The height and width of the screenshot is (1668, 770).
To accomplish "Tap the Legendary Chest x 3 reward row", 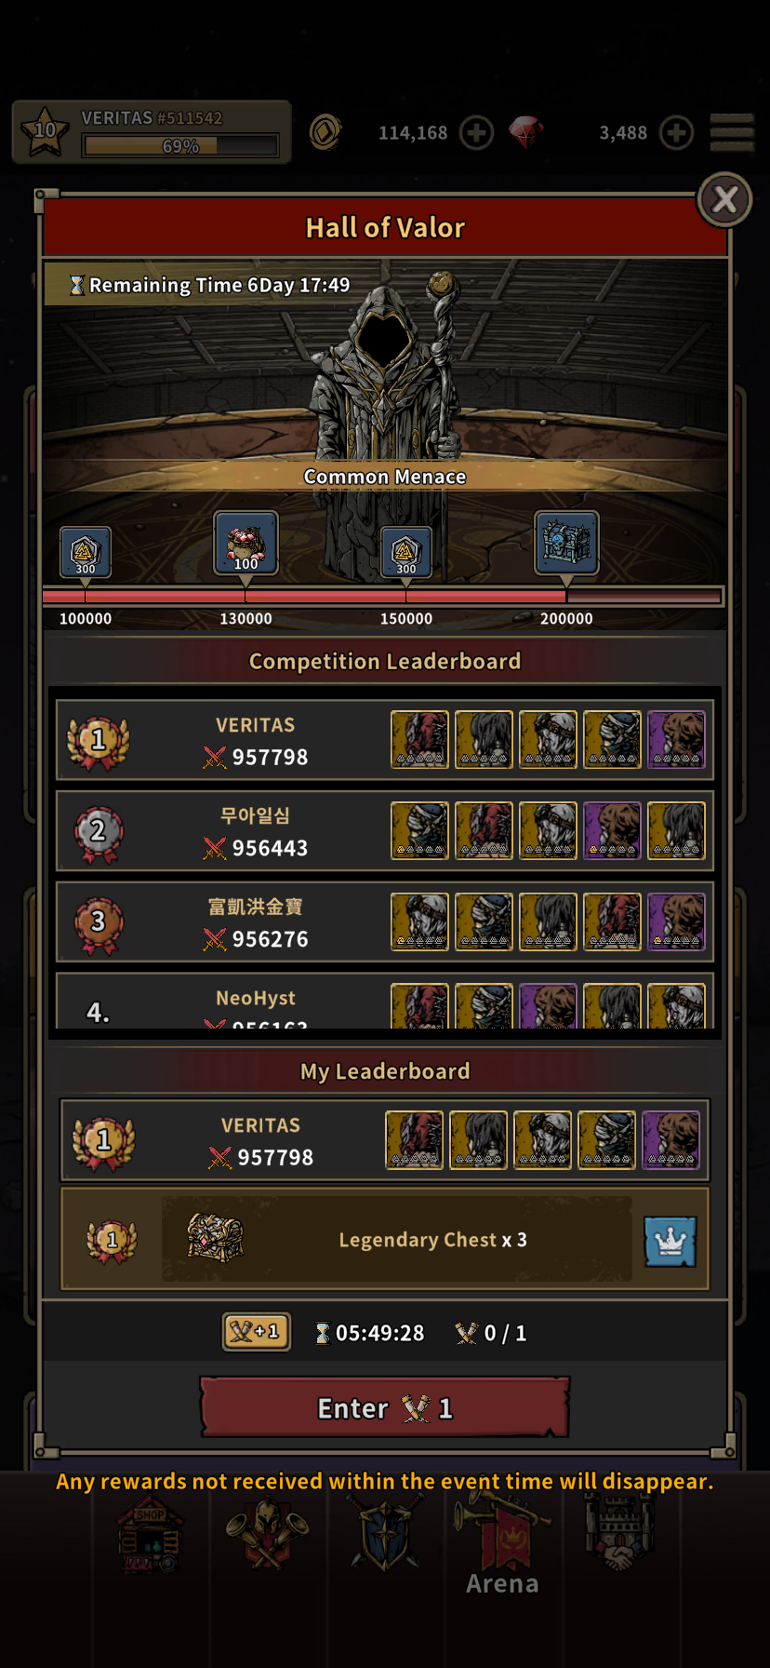I will pos(384,1239).
